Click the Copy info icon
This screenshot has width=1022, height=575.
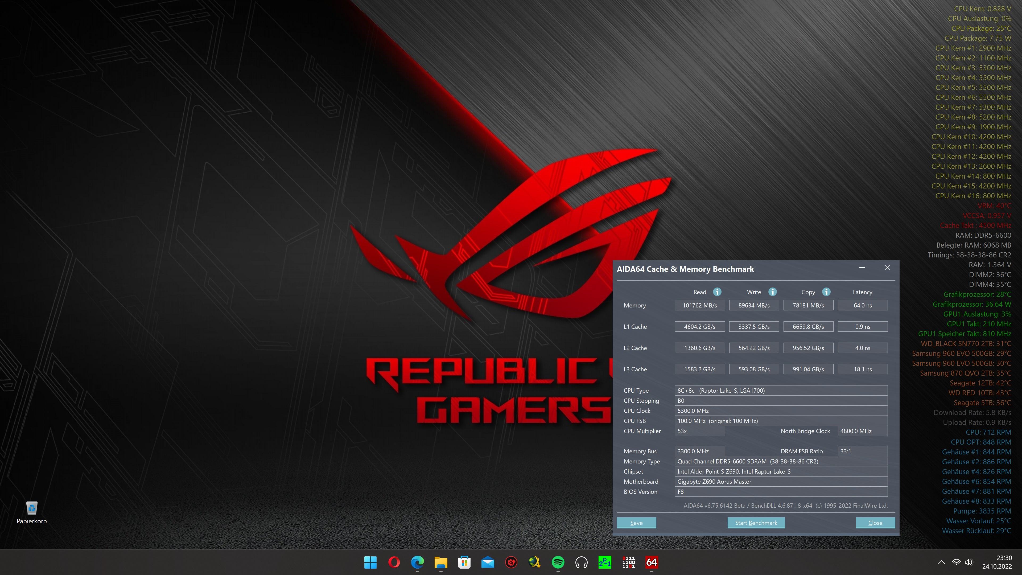[826, 292]
